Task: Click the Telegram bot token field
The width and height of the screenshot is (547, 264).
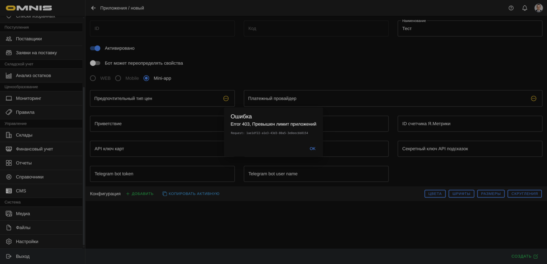Action: [x=162, y=174]
